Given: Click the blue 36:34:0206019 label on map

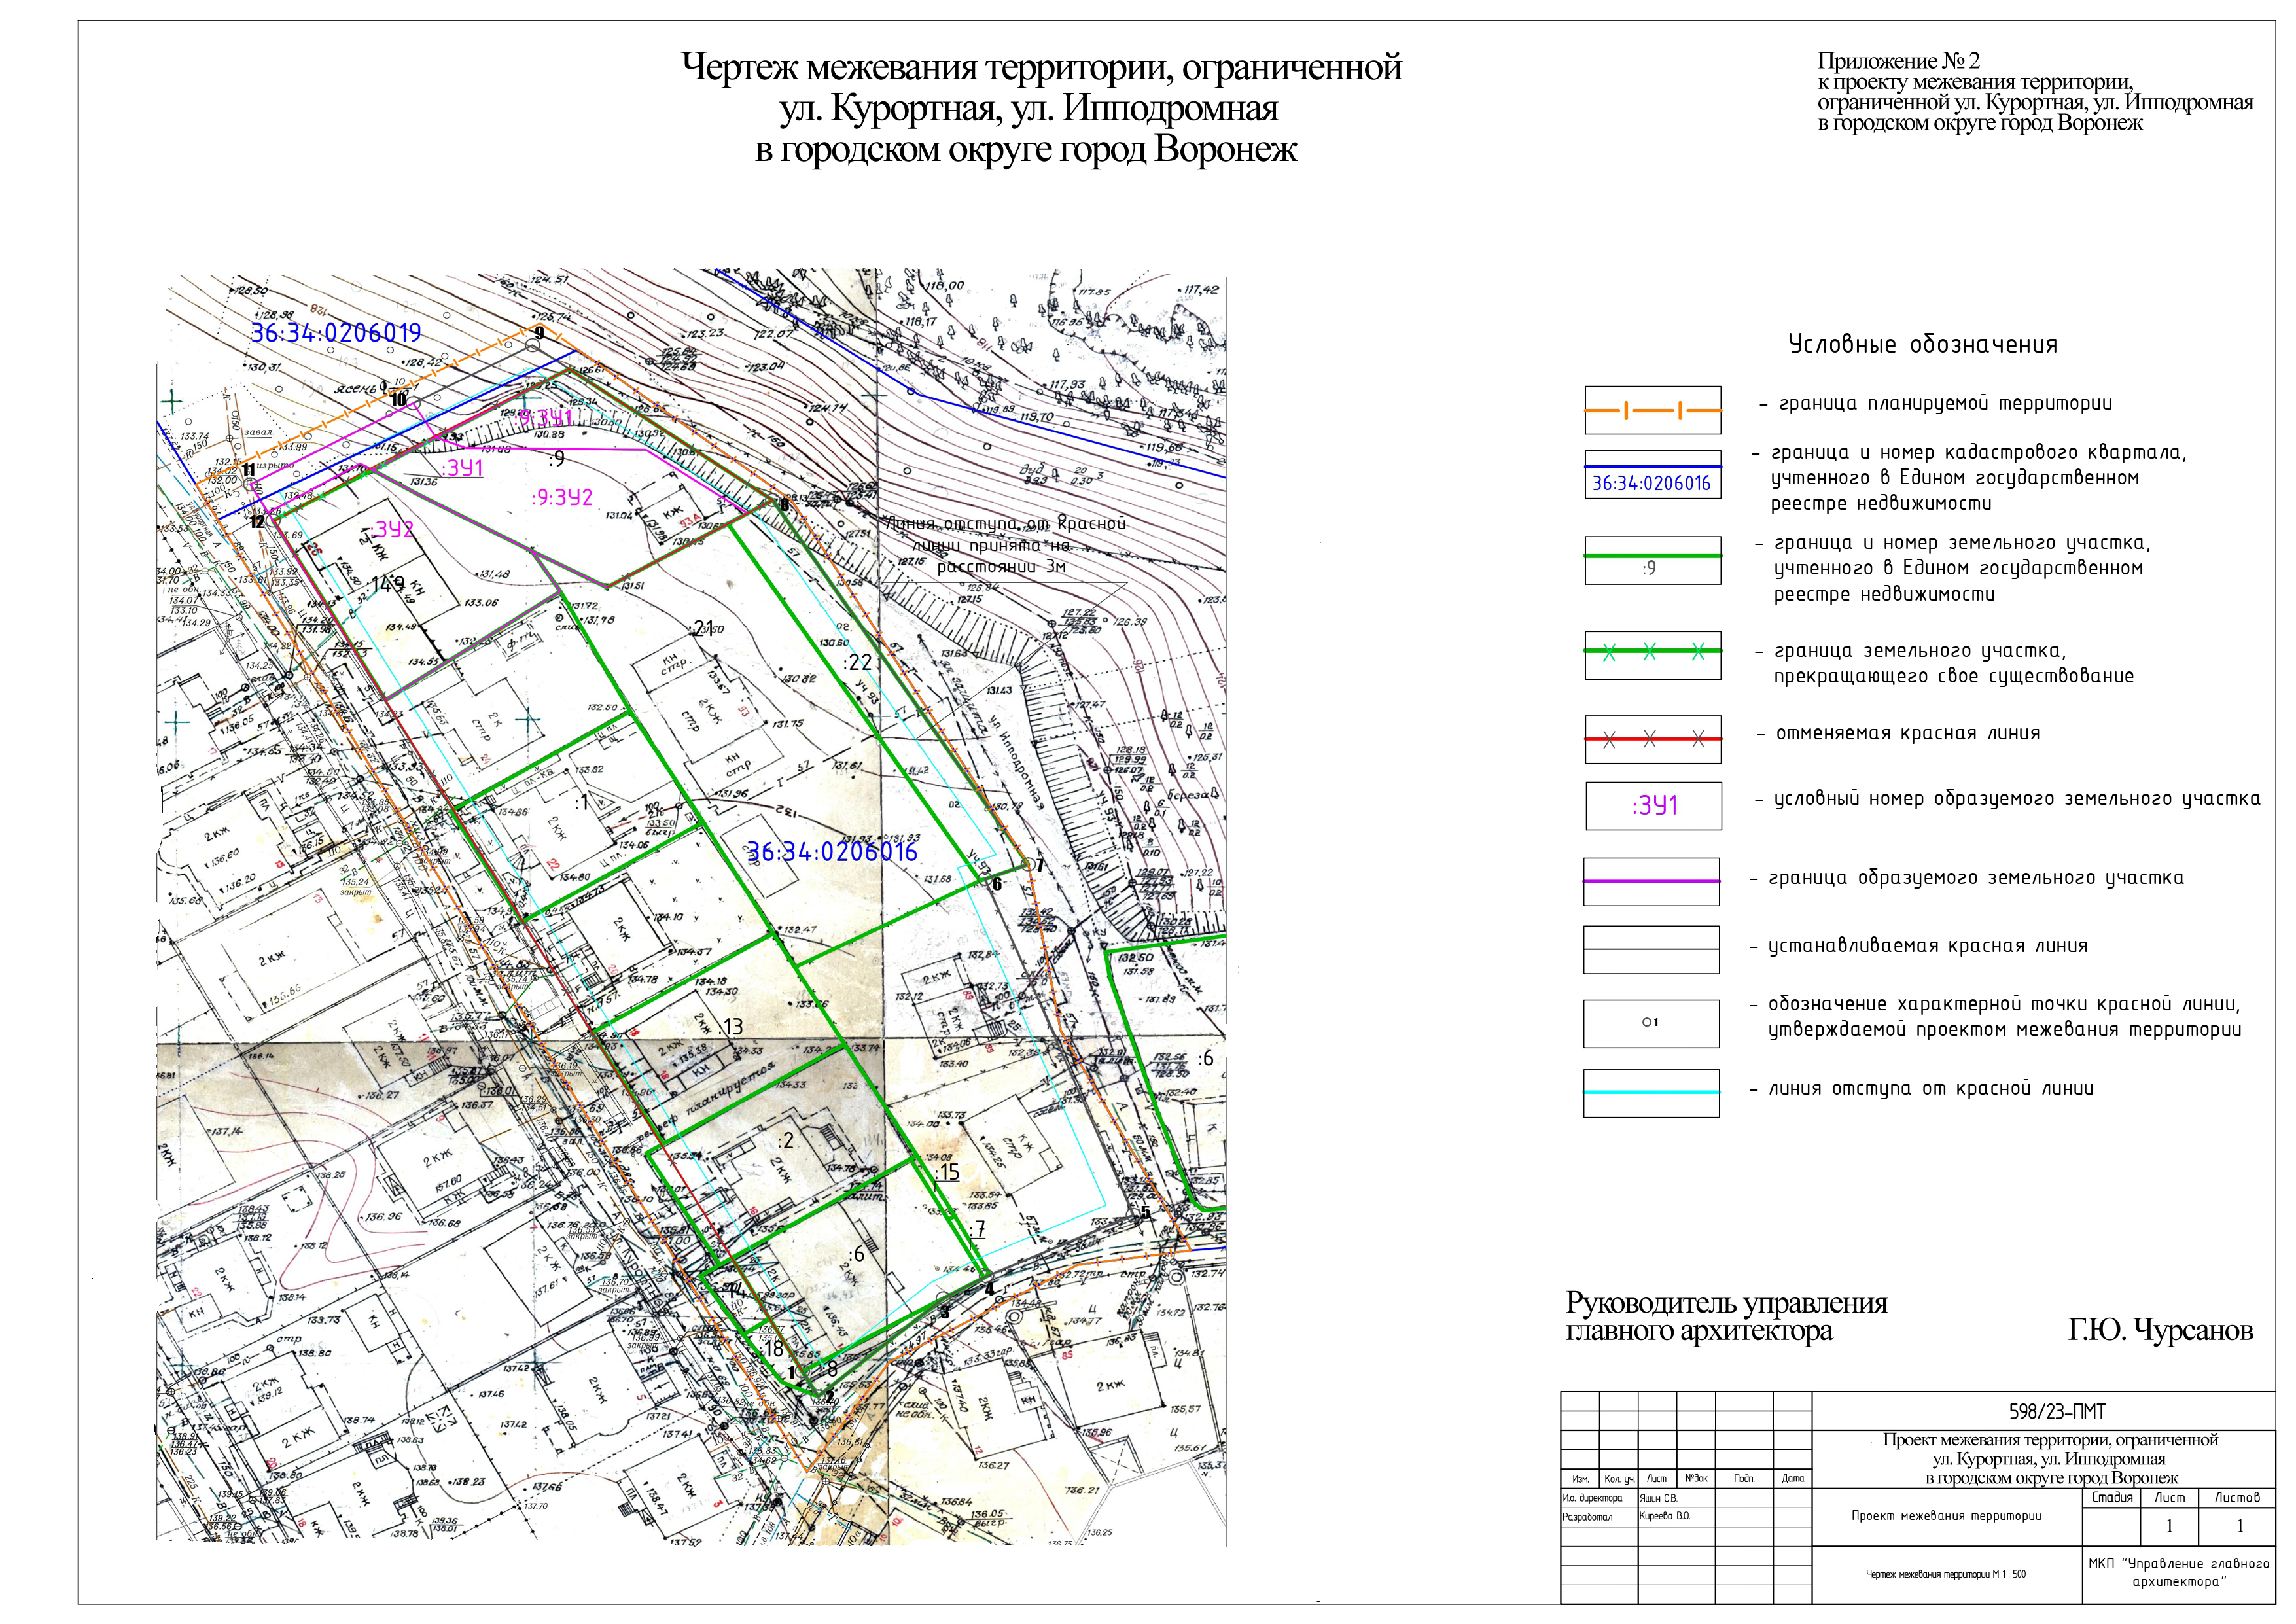Looking at the screenshot, I should tap(336, 333).
